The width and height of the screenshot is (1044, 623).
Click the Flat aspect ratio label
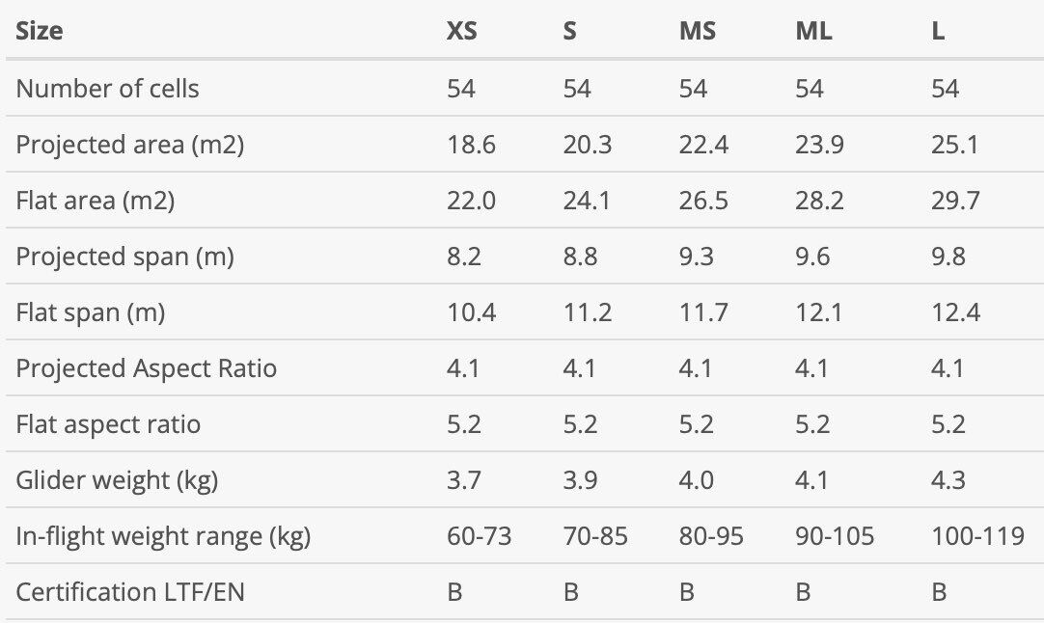[108, 424]
